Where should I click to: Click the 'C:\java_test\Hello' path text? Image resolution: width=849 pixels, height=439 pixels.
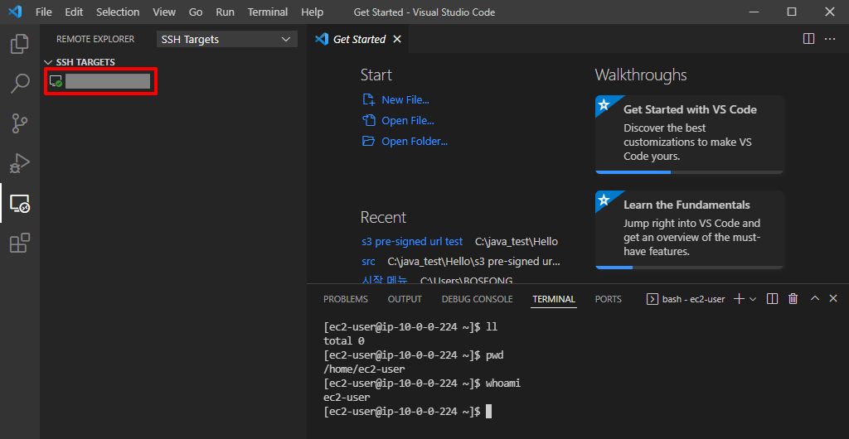tap(517, 242)
